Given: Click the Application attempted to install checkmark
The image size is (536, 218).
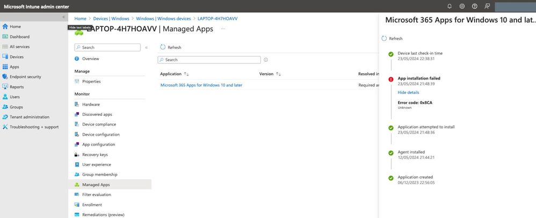Looking at the screenshot, I should coord(391,128).
